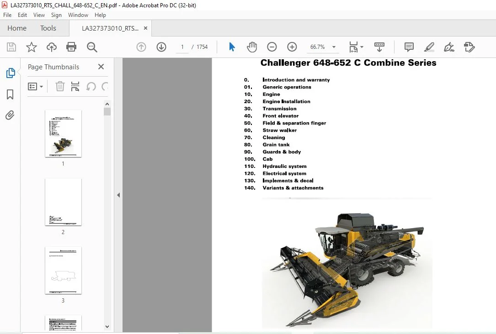Click 'Generic operations' contents entry
This screenshot has width=496, height=334.
[x=287, y=87]
